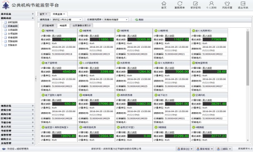Click the T-shirt 风格设置 icon
This screenshot has height=152, width=253.
click(227, 3)
